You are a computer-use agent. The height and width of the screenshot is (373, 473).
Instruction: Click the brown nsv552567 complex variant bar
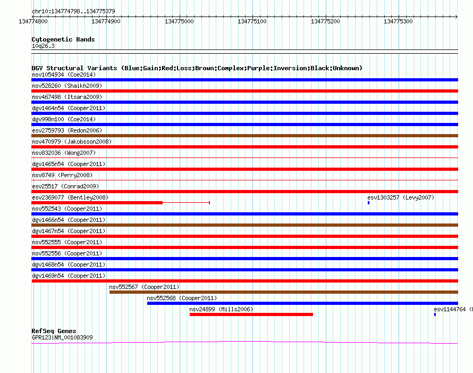pyautogui.click(x=284, y=292)
